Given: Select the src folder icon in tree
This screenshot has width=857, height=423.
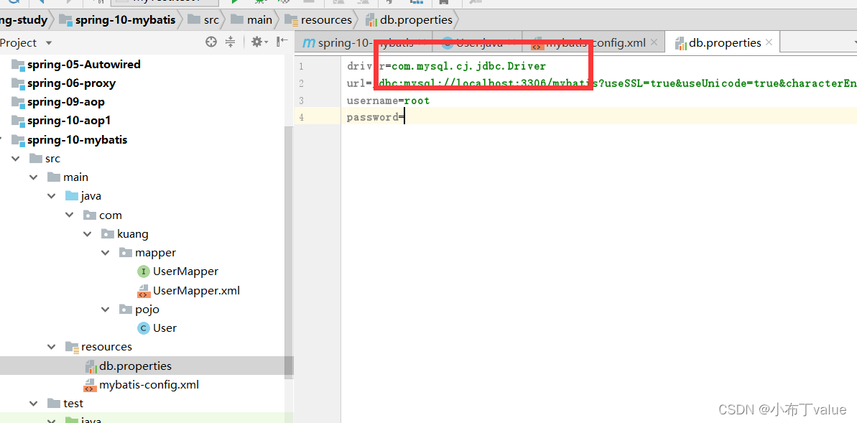Looking at the screenshot, I should (x=35, y=159).
